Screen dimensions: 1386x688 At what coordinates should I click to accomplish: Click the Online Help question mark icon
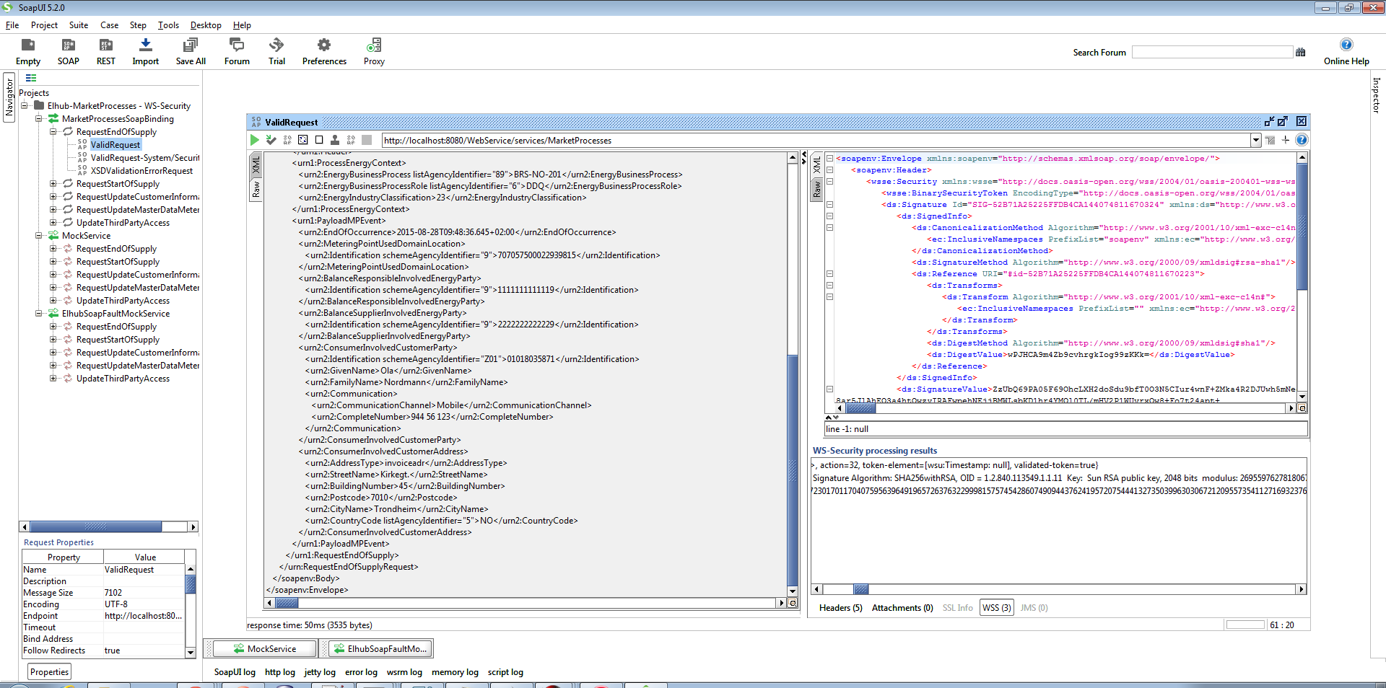click(1346, 45)
